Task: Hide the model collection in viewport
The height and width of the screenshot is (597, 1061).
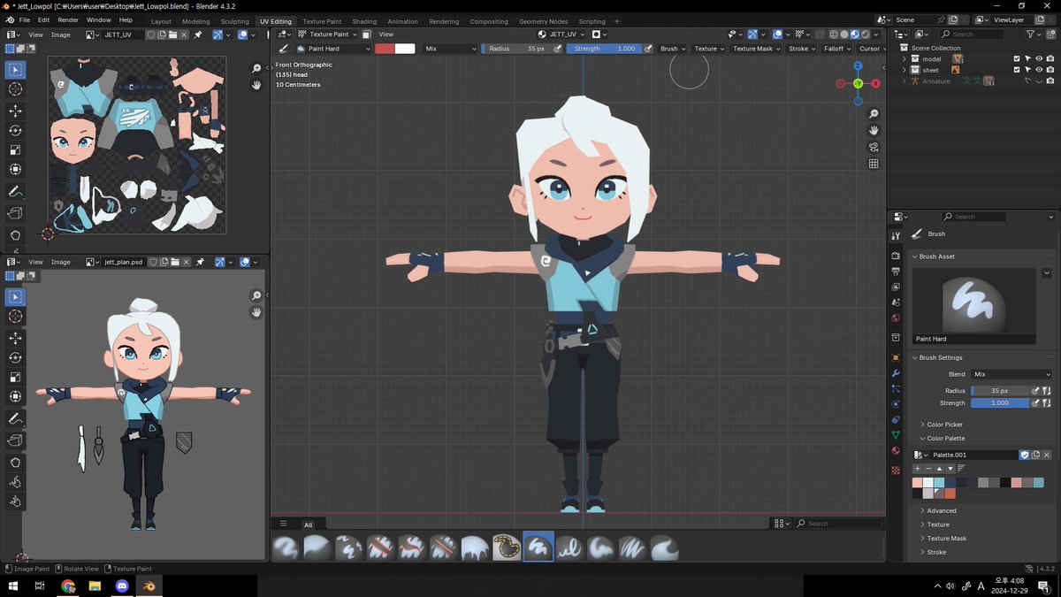Action: coord(1038,58)
